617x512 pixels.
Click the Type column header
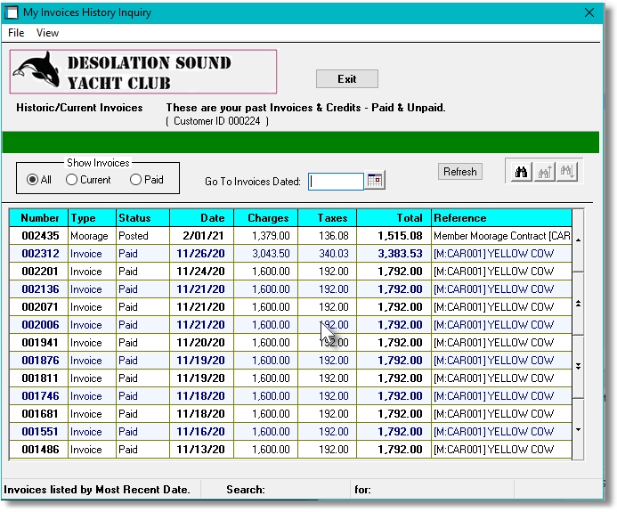(x=92, y=218)
